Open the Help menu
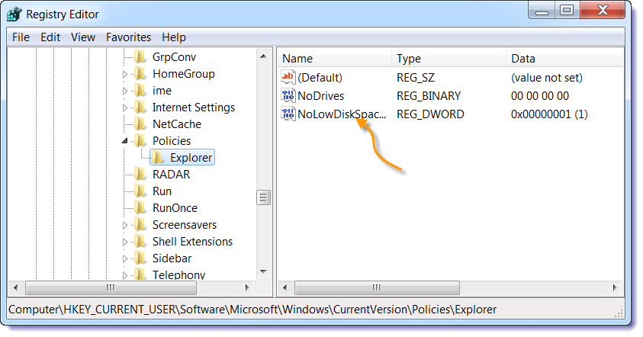643x337 pixels. [x=174, y=37]
